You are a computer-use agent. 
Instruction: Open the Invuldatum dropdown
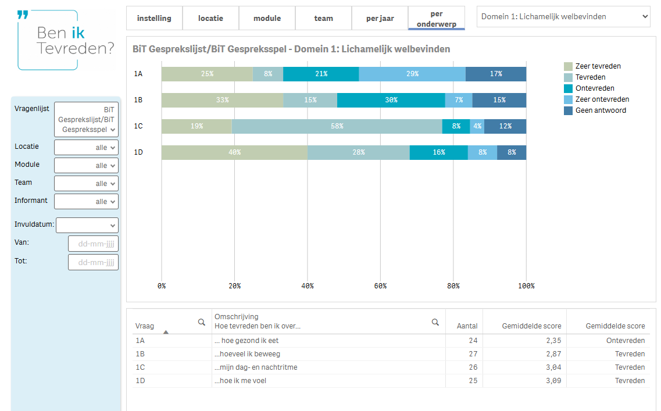click(87, 225)
